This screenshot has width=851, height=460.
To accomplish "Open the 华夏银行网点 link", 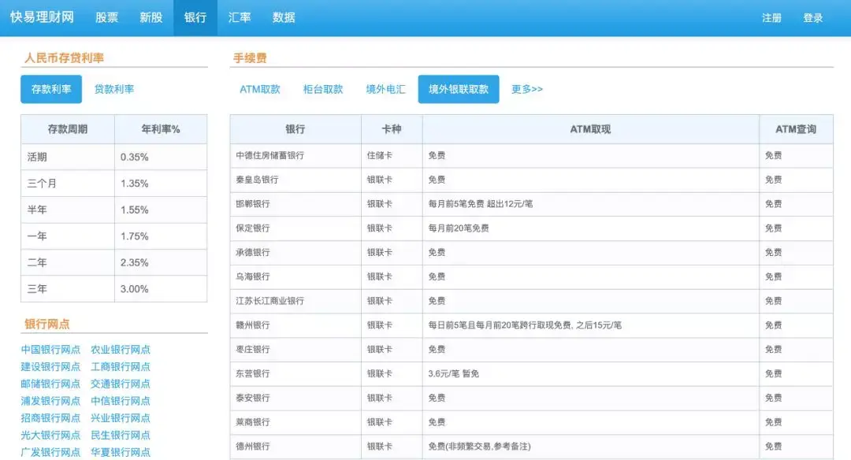I will (121, 452).
